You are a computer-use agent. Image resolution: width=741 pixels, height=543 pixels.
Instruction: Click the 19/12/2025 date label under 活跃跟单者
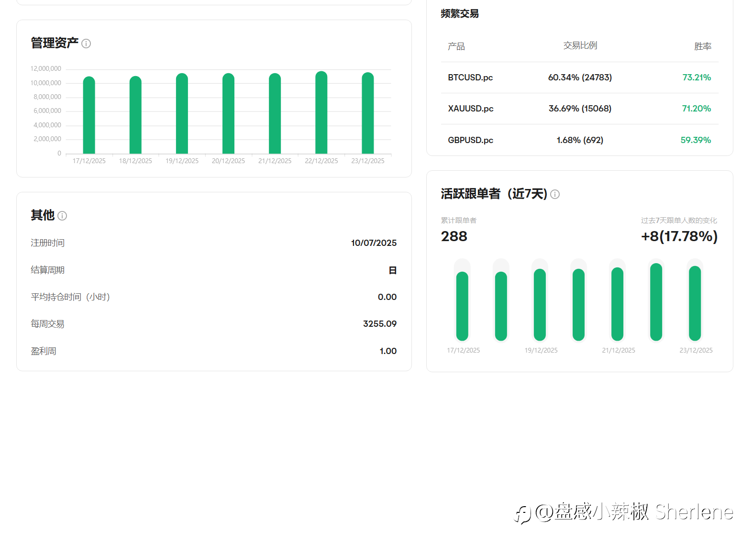point(541,351)
